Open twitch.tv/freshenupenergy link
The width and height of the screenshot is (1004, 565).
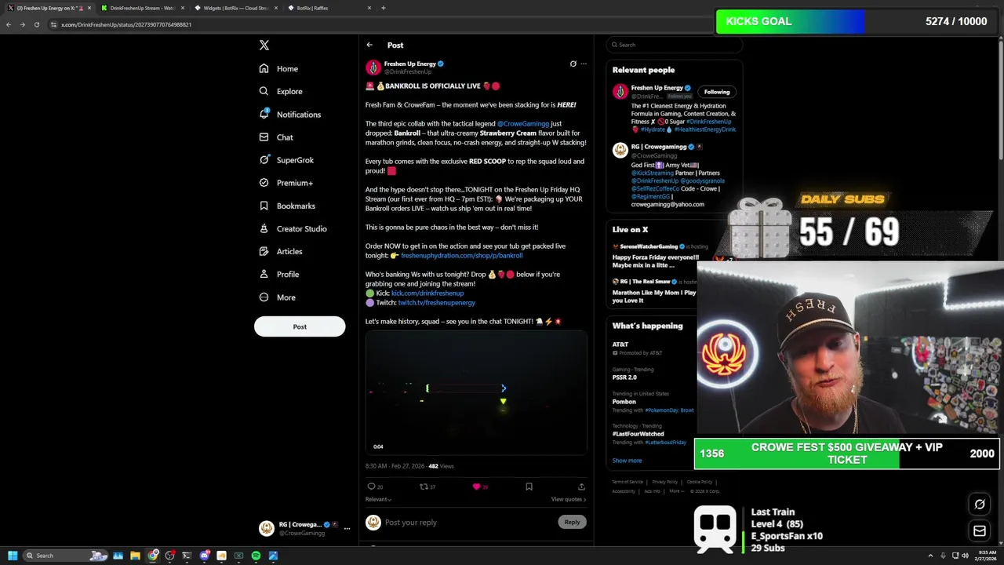click(x=436, y=302)
